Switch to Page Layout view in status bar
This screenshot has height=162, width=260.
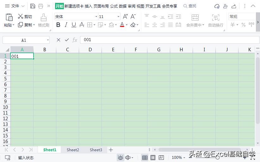[x=153, y=158]
